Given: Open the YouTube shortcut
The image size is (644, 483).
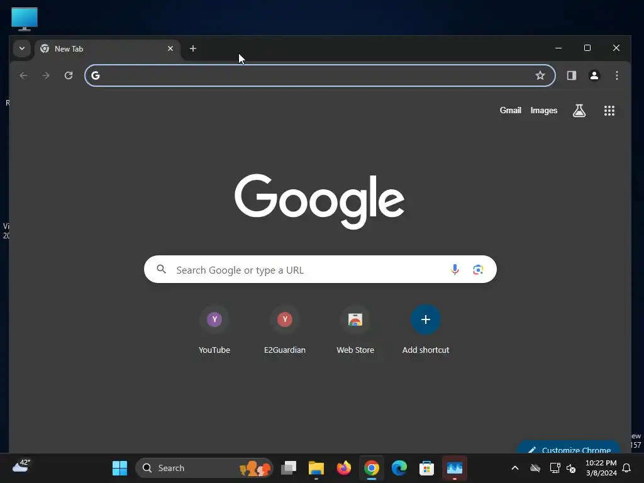Looking at the screenshot, I should point(214,331).
